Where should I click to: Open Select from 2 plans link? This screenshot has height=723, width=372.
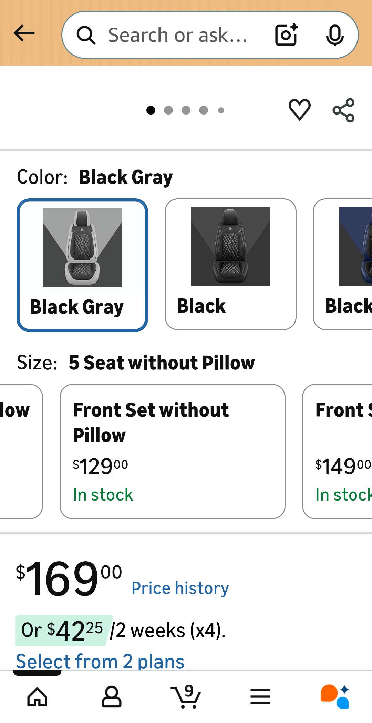pos(100,661)
